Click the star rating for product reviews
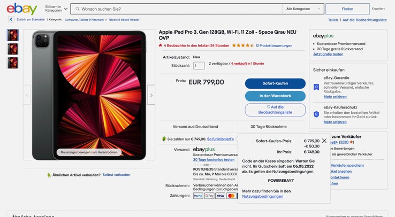 point(243,45)
